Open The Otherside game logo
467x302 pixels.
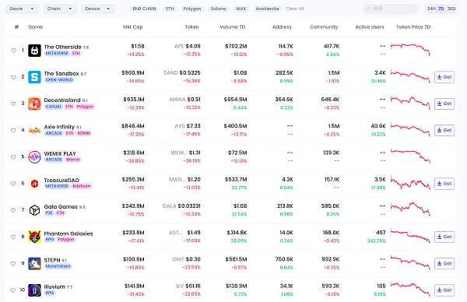tap(34, 51)
